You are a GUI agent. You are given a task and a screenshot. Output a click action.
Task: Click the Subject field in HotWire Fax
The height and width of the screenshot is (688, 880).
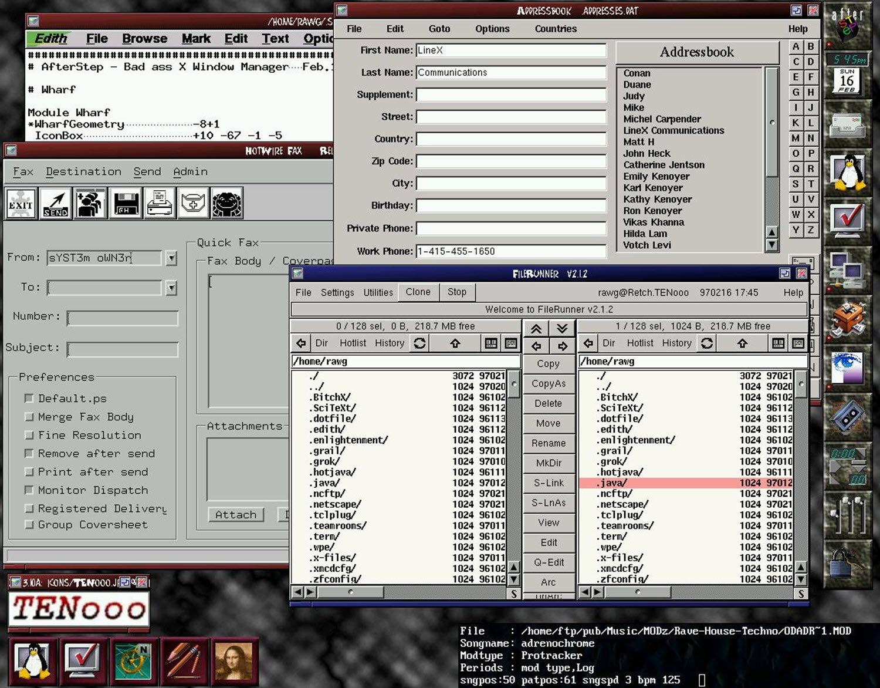(123, 349)
